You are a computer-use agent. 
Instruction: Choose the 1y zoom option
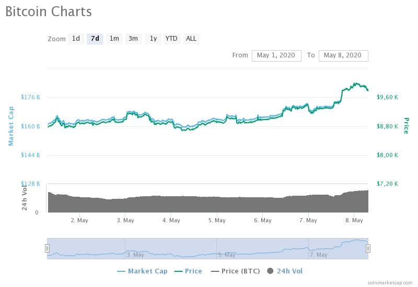pos(153,39)
